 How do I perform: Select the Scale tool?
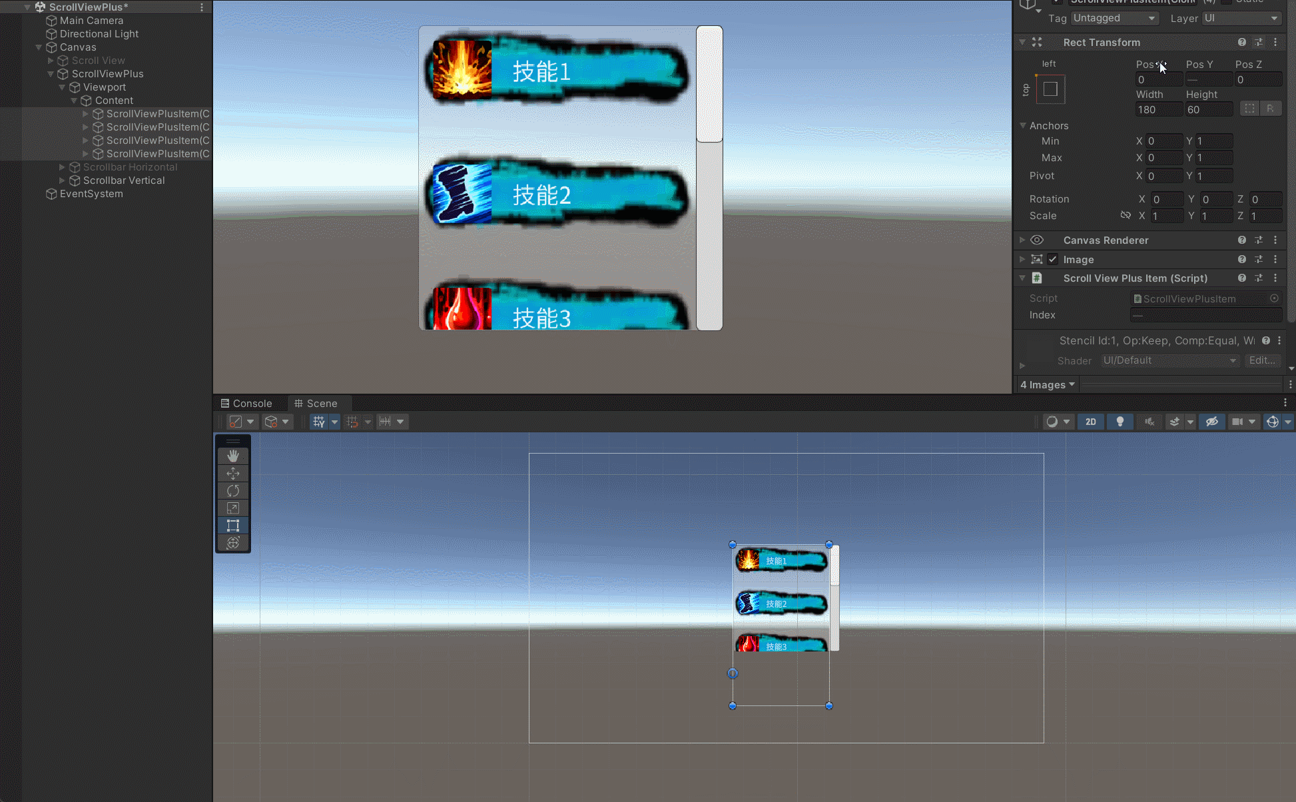point(233,508)
